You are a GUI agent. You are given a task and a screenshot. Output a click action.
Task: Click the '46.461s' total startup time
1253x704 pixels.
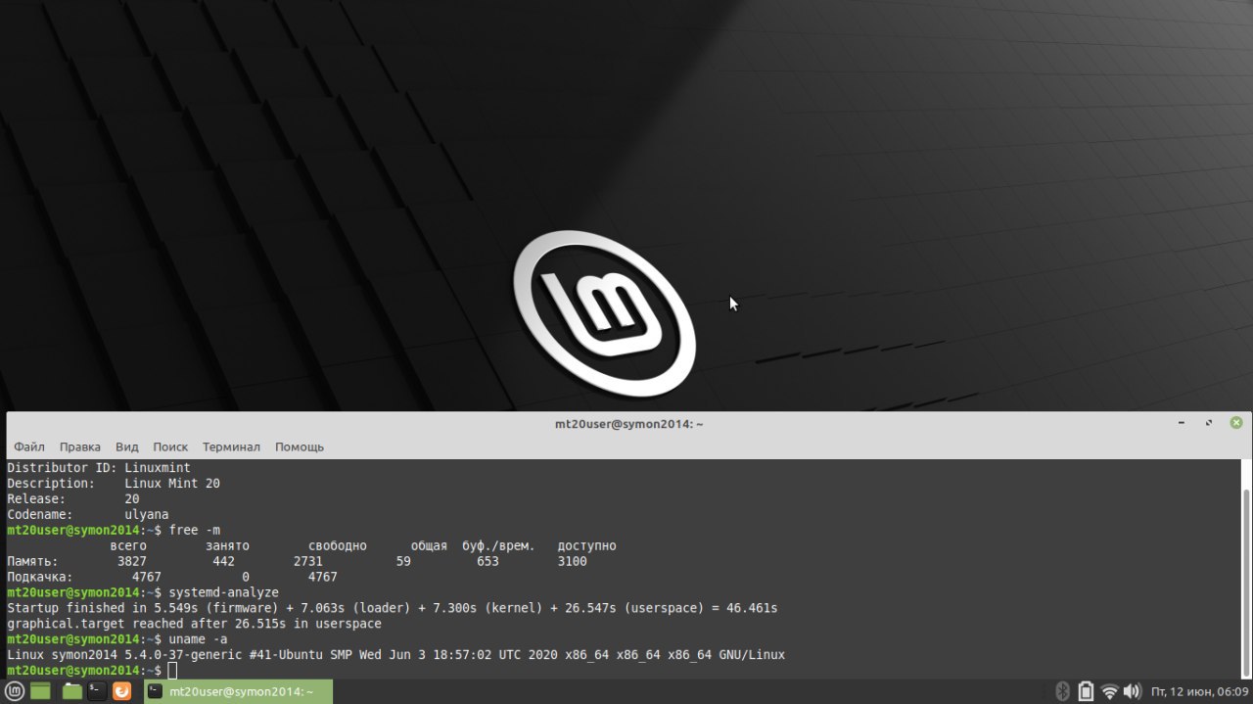[752, 608]
